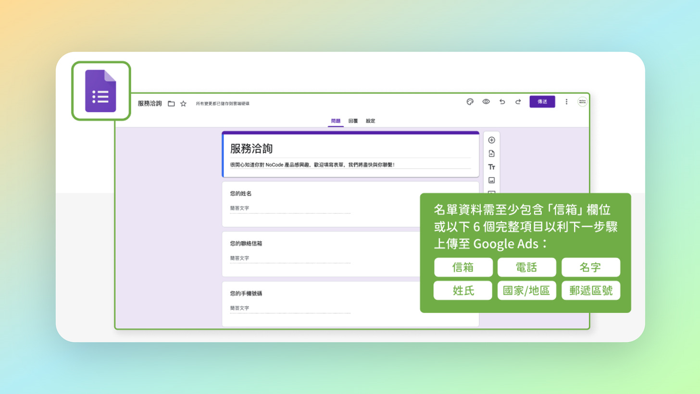Select the 您的聯絡信箱 question
Screen dimensions: 700x394
[x=350, y=254]
